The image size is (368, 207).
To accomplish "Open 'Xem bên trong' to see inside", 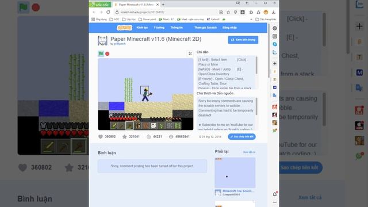I will pos(243,40).
